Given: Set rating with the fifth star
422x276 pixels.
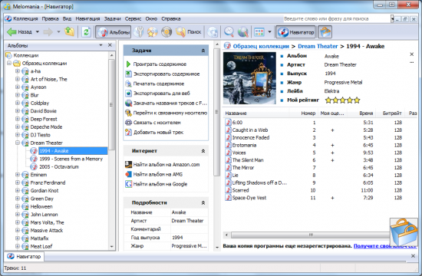Looking at the screenshot, I should click(357, 100).
